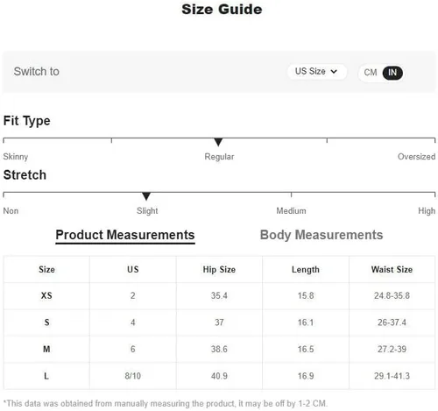Click the Stretch triangle marker at Slight

click(146, 196)
